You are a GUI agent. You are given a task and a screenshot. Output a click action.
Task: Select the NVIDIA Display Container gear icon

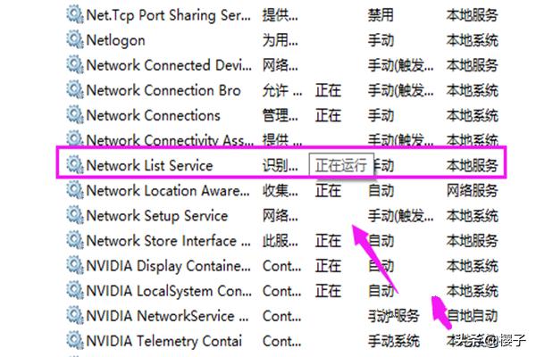74,265
